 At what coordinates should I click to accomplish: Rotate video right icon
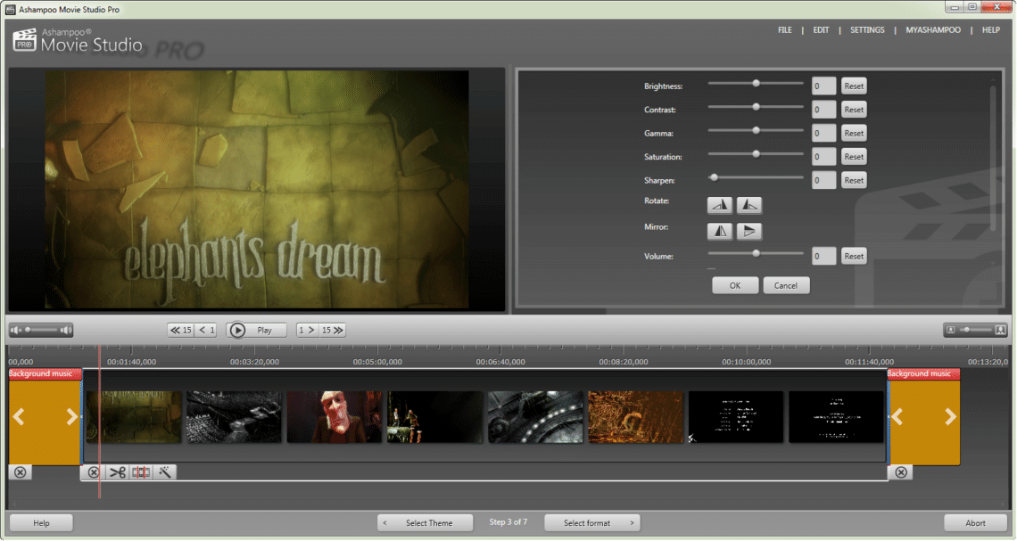pos(749,205)
